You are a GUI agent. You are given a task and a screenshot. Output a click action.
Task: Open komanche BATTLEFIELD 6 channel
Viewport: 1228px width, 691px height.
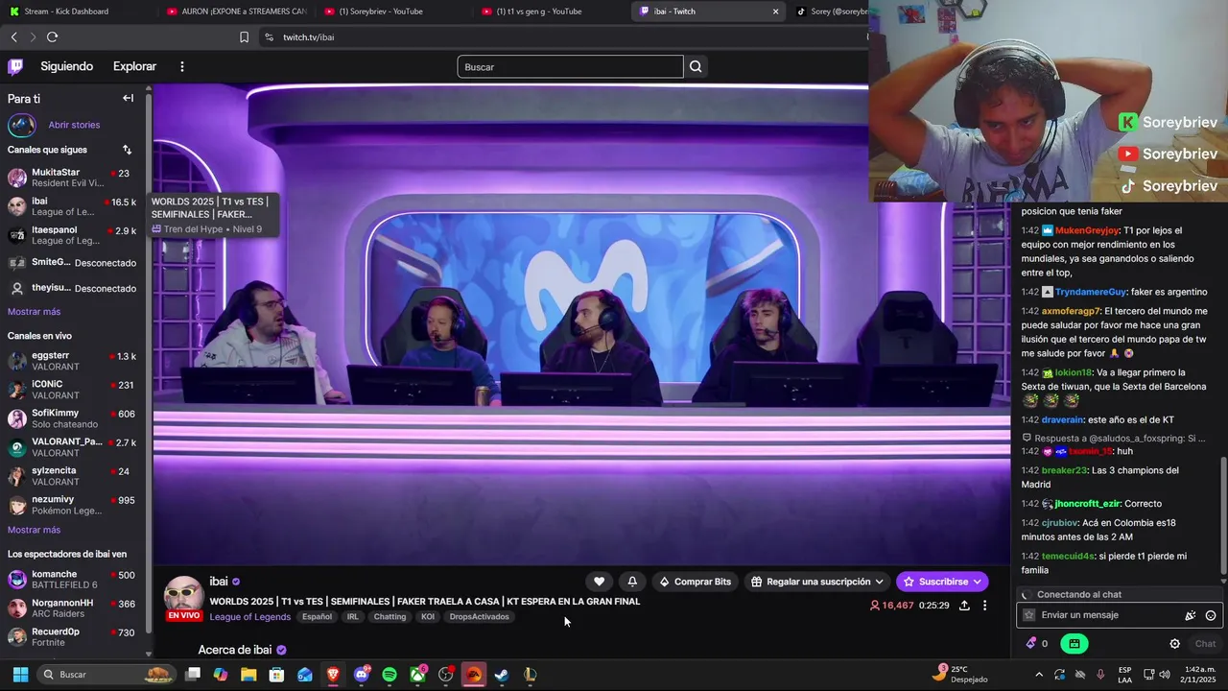coord(73,580)
